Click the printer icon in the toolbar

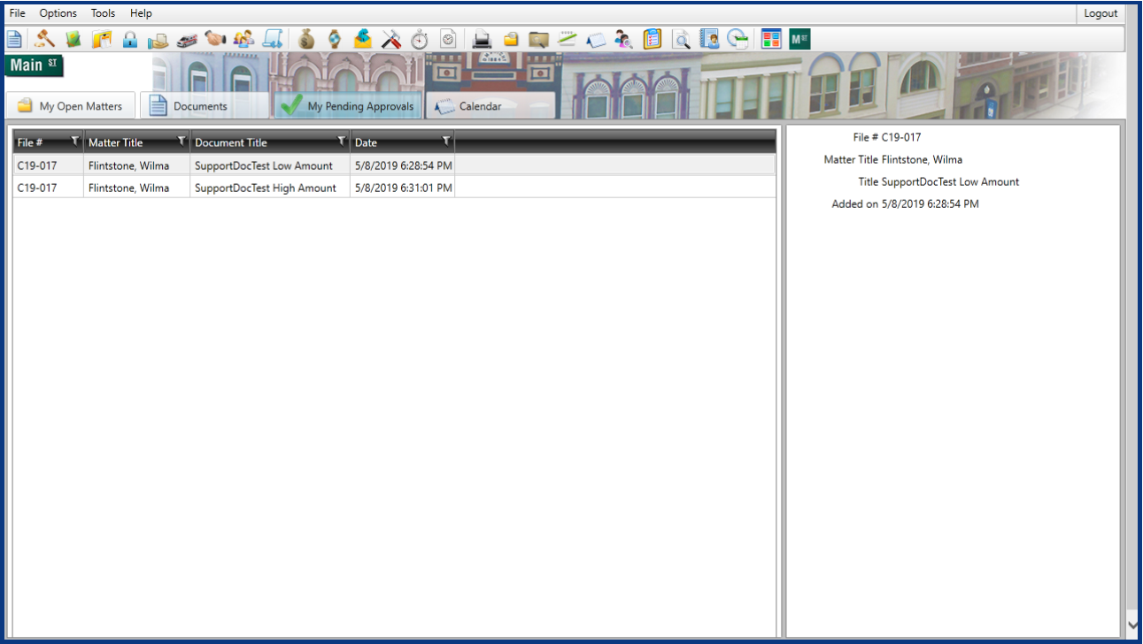[482, 39]
